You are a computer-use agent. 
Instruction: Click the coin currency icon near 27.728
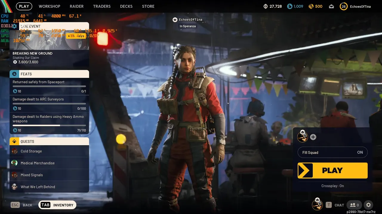[266, 6]
